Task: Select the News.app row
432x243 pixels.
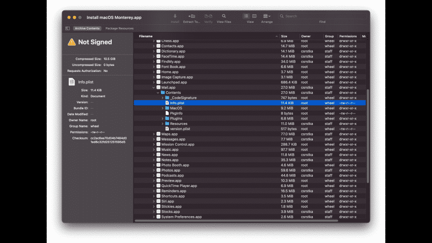Action: (250, 155)
